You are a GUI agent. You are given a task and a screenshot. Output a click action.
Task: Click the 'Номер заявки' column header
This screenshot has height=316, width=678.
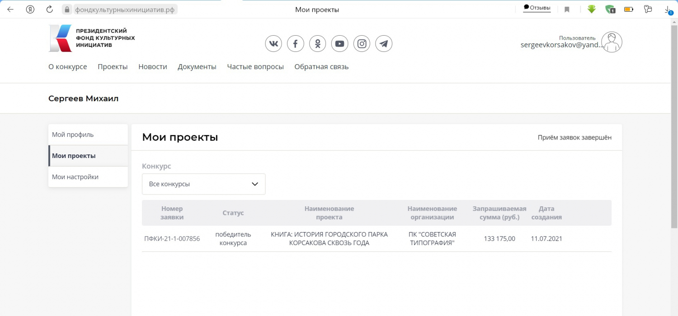coord(172,213)
